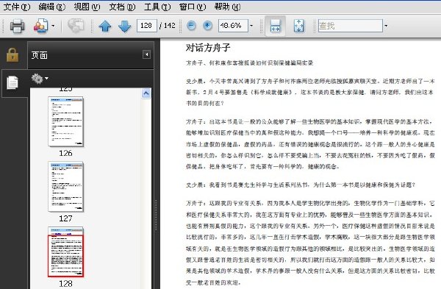Image resolution: width=441 pixels, height=289 pixels.
Task: Toggle fit-width scrolling mode icon
Action: 275,26
